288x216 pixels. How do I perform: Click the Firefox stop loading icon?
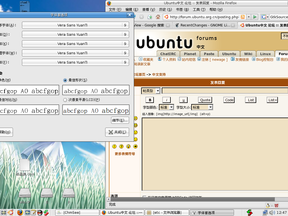click(x=141, y=17)
